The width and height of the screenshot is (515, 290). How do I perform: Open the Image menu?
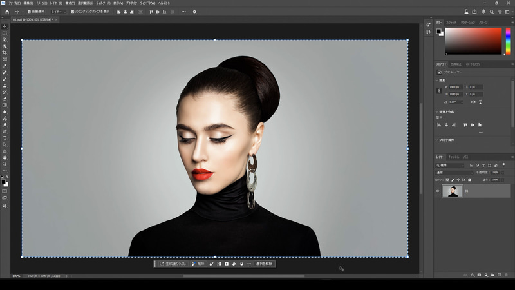click(x=41, y=3)
